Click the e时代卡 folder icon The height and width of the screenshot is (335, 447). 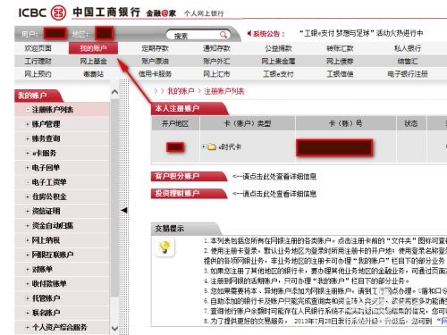(x=212, y=147)
